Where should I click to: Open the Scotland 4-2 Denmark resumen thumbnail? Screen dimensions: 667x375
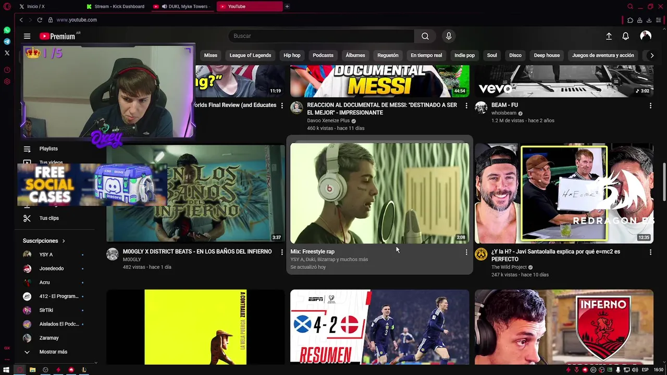click(380, 327)
